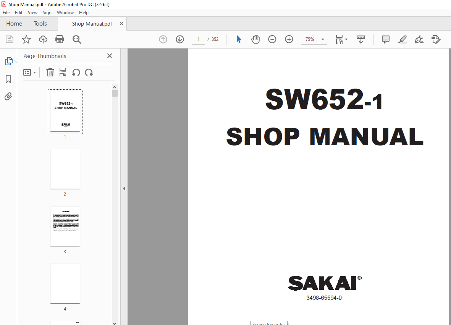This screenshot has height=325, width=451.
Task: Open the View menu
Action: point(32,13)
